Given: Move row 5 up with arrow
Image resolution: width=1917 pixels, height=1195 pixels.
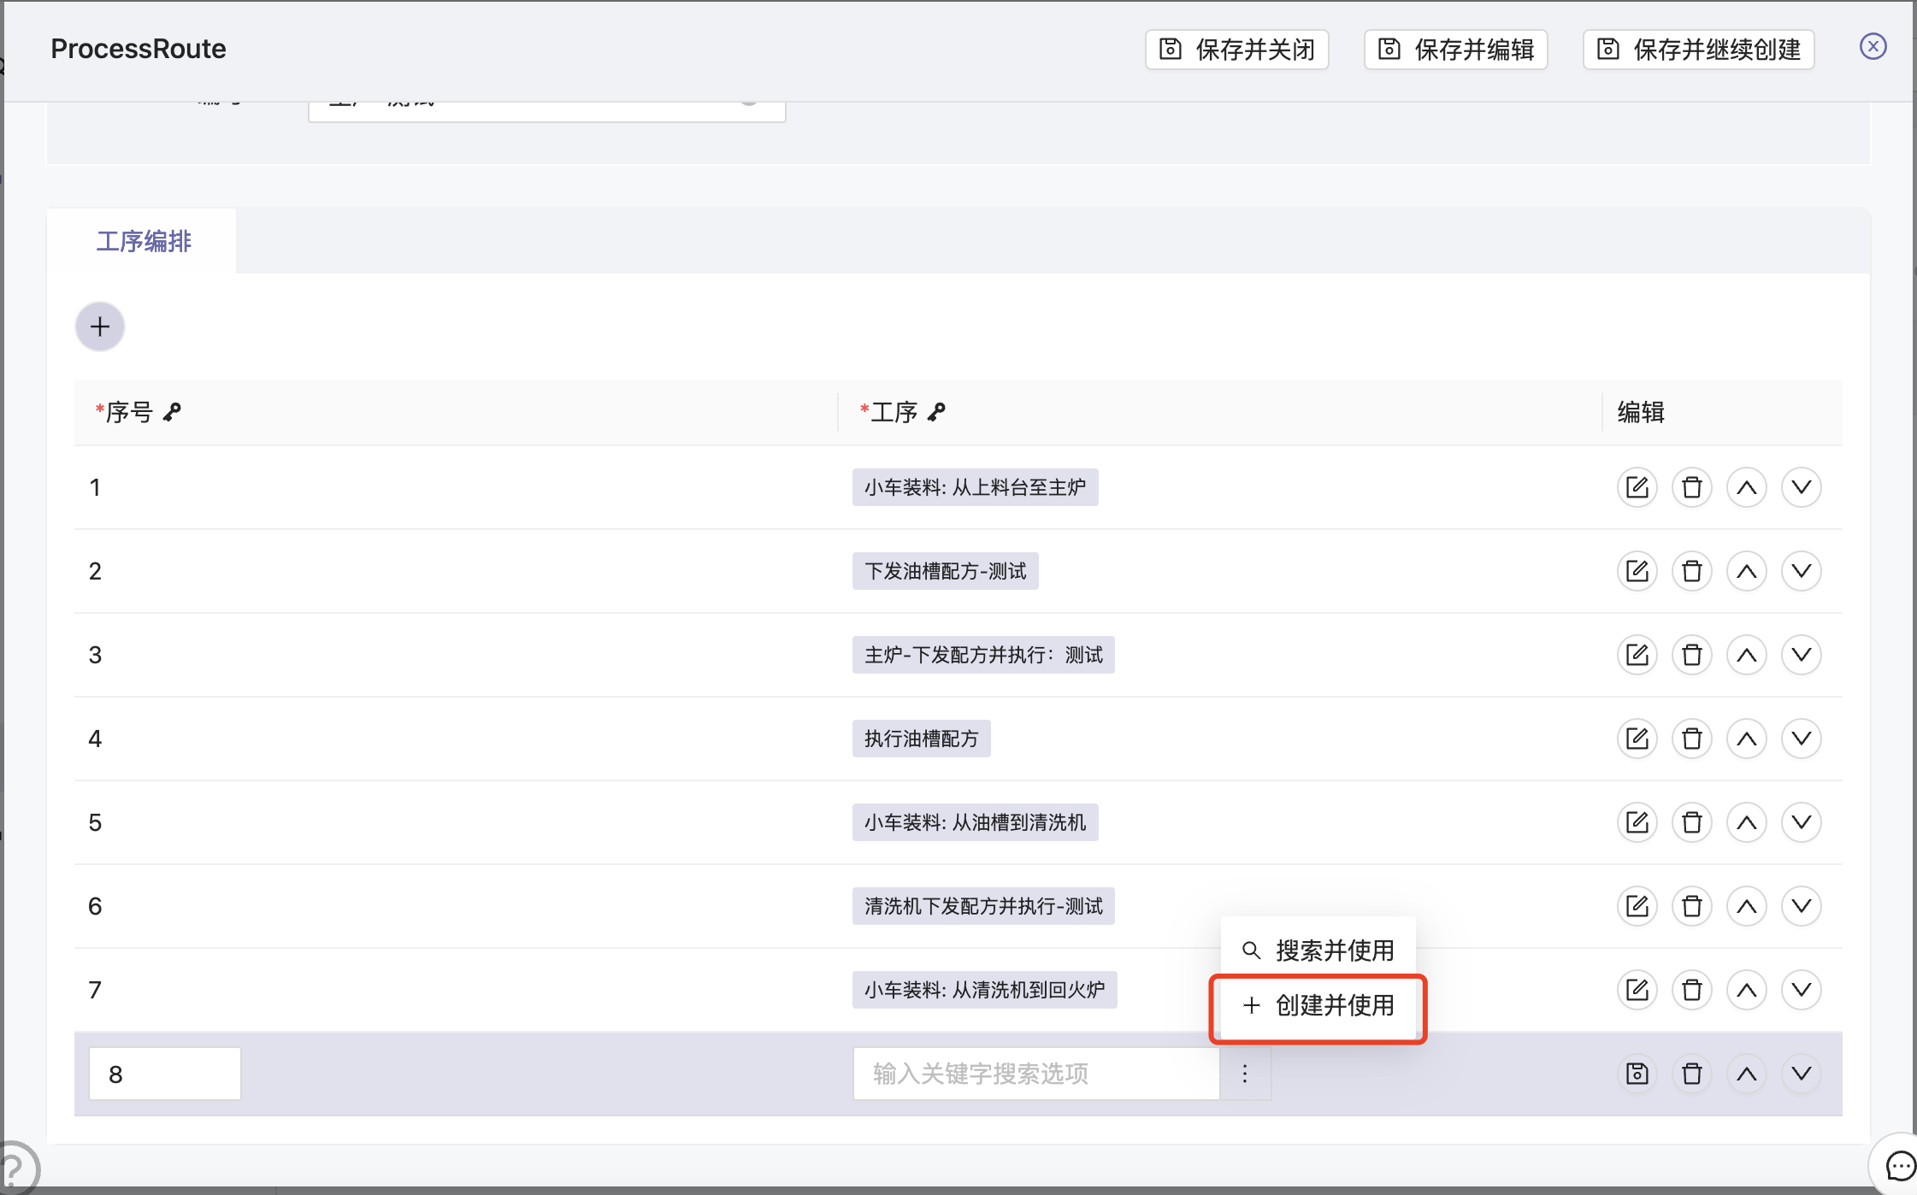Looking at the screenshot, I should coord(1746,822).
